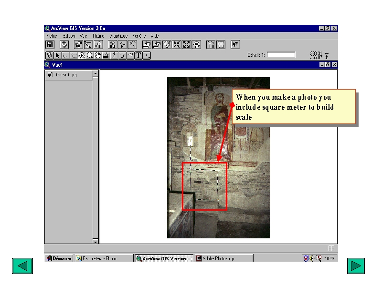Viewport: 382px width, 286px height.
Task: Open the Vue menu
Action: coord(83,36)
